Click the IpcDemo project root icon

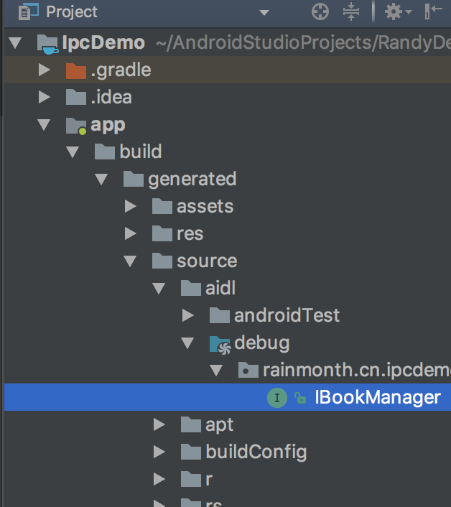[x=47, y=43]
